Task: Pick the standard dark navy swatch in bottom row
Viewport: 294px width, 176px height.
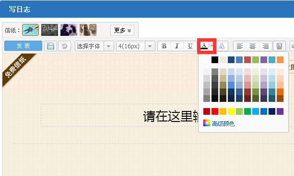Action: tap(272, 111)
